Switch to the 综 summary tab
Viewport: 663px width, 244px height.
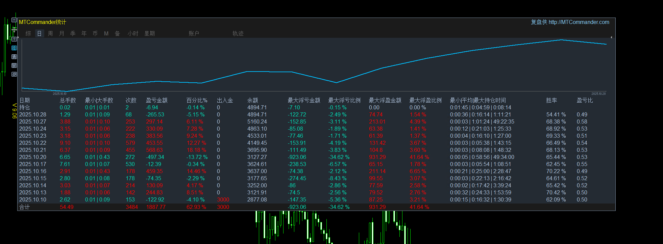click(28, 33)
